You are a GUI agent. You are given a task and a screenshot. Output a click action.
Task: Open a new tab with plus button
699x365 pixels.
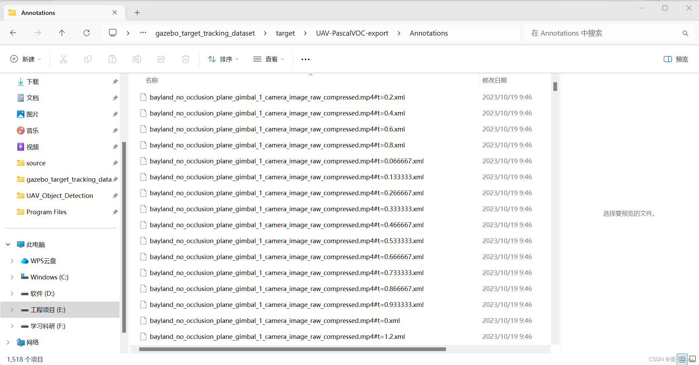137,13
